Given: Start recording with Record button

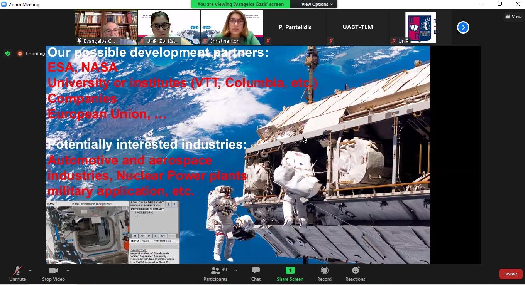Looking at the screenshot, I should (x=324, y=274).
